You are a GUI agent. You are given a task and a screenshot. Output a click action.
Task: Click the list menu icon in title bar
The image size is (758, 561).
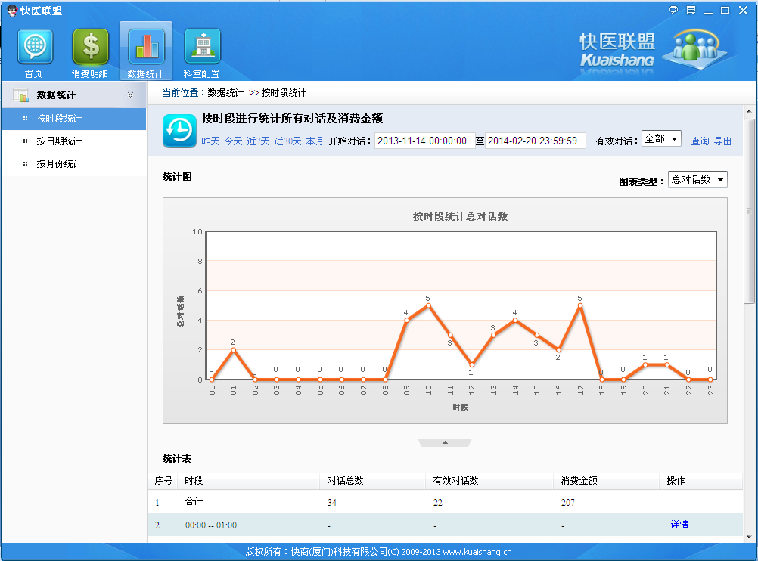click(x=691, y=11)
